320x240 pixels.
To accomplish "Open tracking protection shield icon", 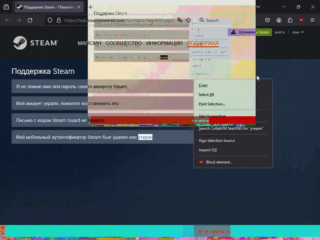I will (50, 20).
